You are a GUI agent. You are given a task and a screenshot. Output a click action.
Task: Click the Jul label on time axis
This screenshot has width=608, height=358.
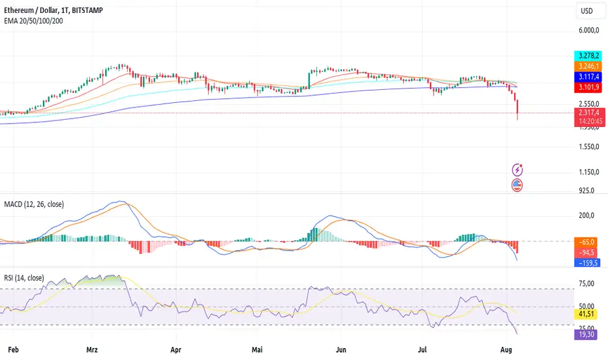click(x=422, y=350)
